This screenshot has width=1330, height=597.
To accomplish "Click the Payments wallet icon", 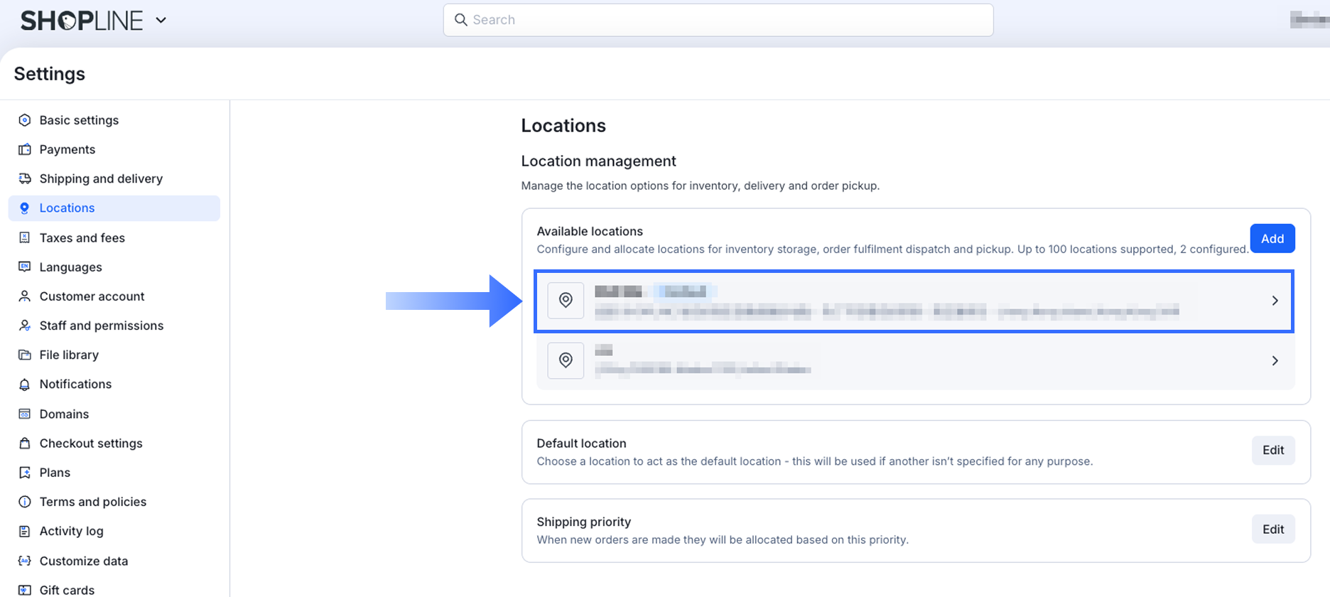I will 25,149.
